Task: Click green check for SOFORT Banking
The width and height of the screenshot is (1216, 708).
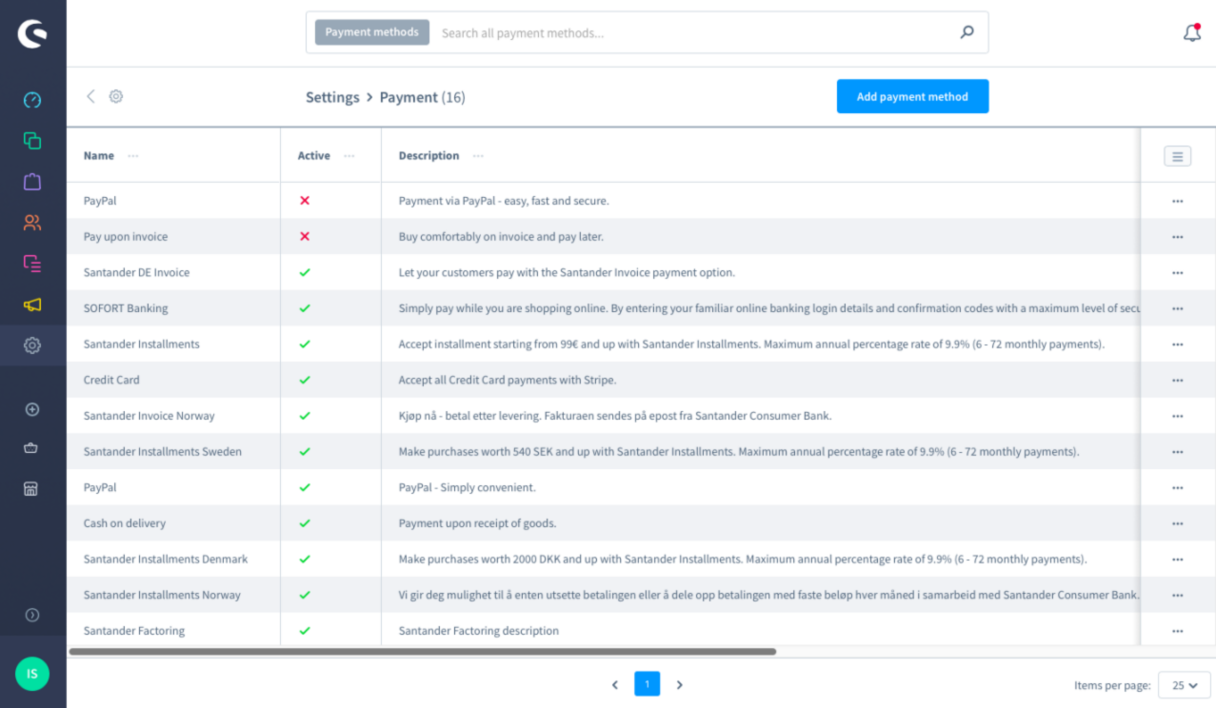Action: pyautogui.click(x=305, y=308)
